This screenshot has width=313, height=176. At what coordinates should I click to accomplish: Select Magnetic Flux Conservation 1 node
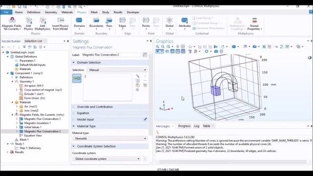(x=43, y=119)
